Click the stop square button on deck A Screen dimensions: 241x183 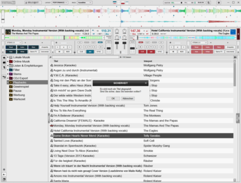79,47
